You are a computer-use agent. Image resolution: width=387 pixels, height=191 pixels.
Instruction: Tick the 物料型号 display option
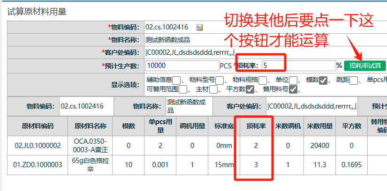[220, 81]
